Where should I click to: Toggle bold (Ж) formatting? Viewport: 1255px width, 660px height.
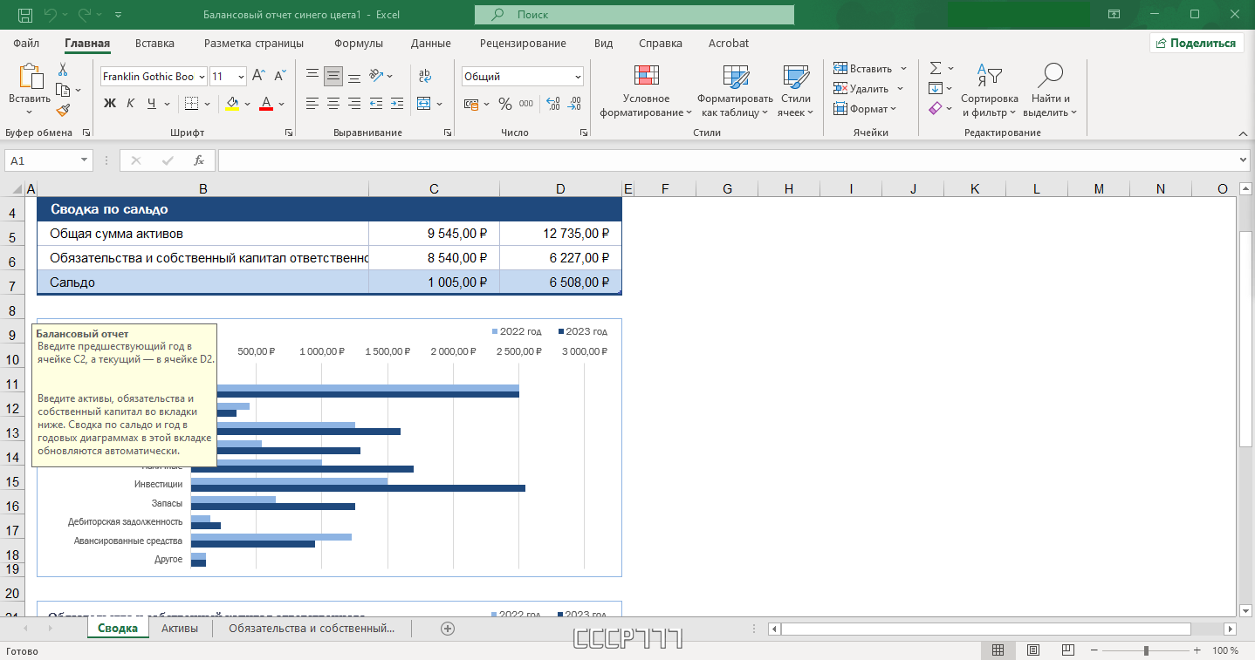click(110, 104)
